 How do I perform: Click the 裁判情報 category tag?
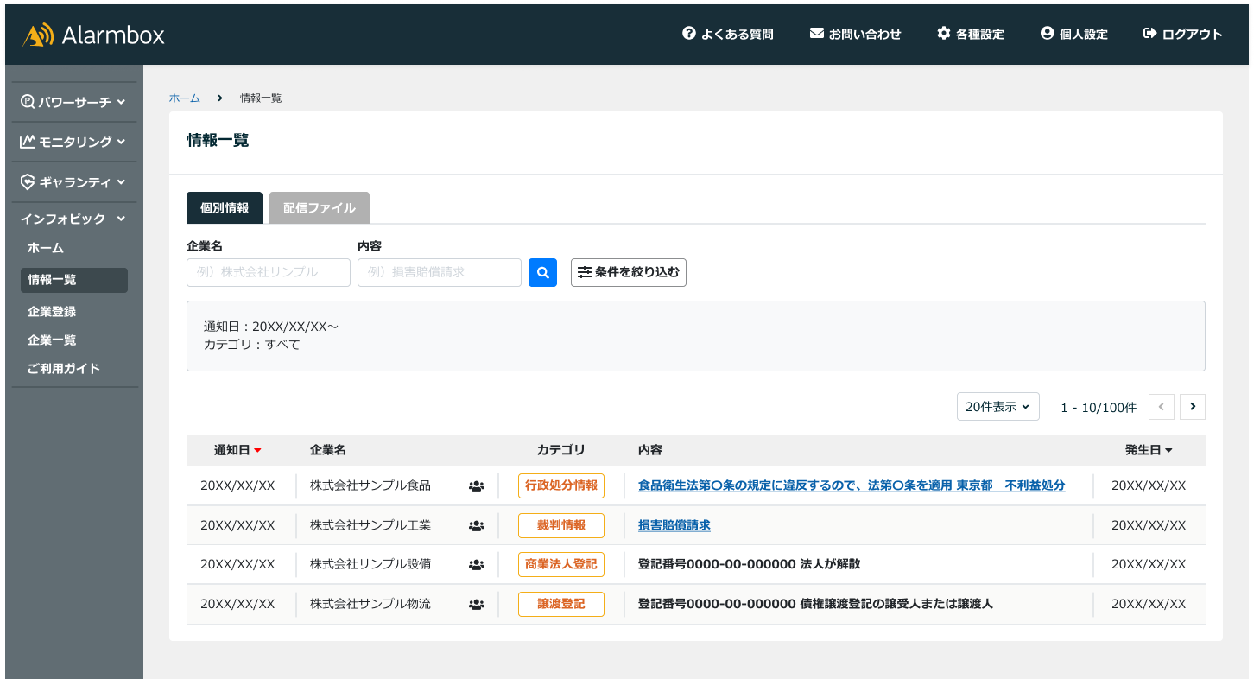pos(561,525)
